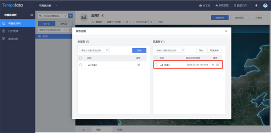Click the blue 发布 button

[139, 50]
